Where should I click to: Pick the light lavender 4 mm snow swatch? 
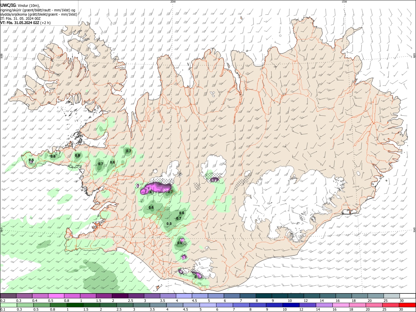point(184,296)
